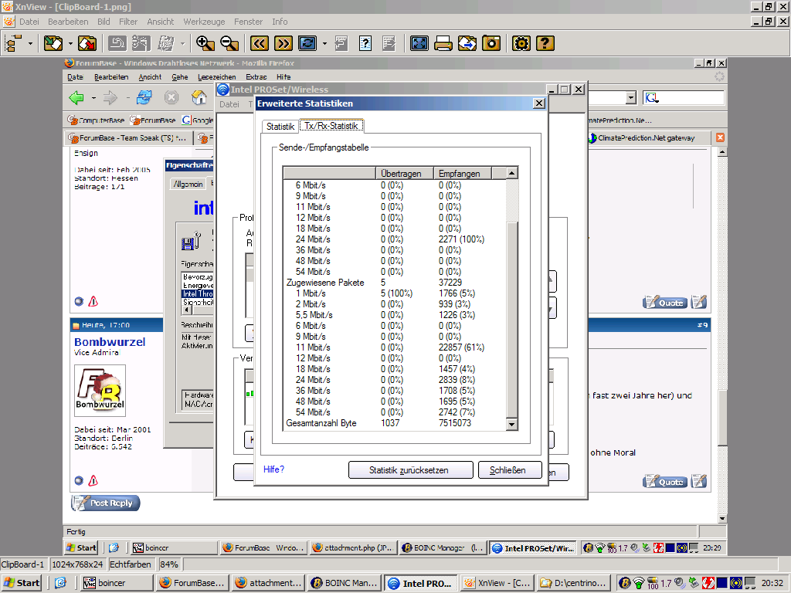The height and width of the screenshot is (593, 791).
Task: Switch to boincer in bottom taskbar
Action: coord(117,583)
